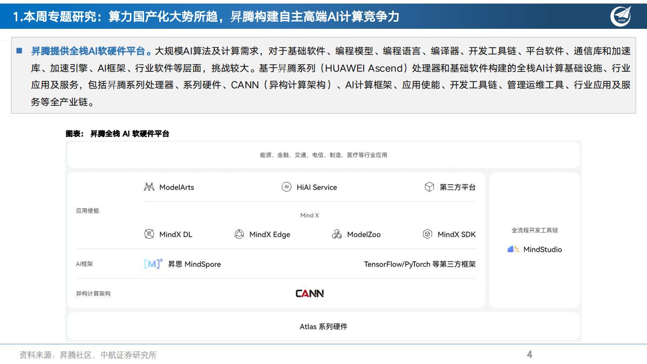The height and width of the screenshot is (364, 647).
Task: Click the "Atlas 系列硬件" text
Action: coord(323,327)
